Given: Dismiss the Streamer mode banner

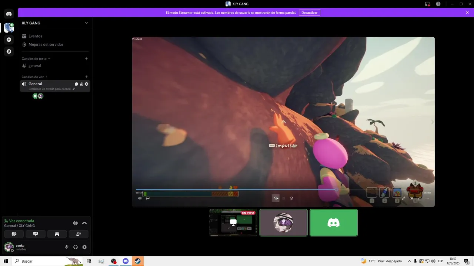Looking at the screenshot, I should (467, 13).
